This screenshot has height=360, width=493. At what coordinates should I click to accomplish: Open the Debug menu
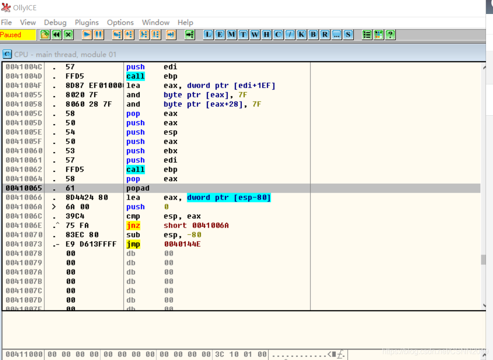tap(55, 22)
